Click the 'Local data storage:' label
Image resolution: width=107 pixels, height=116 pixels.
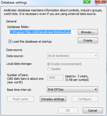click(x=19, y=64)
